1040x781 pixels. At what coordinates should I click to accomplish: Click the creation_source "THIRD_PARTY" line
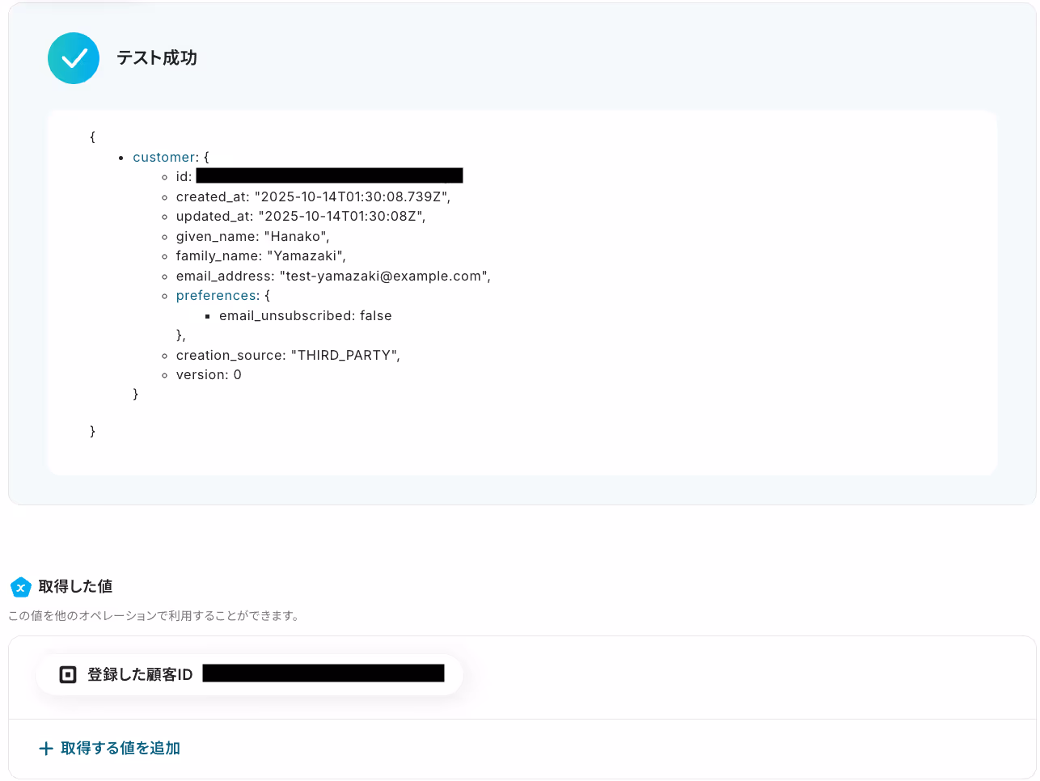(x=288, y=356)
